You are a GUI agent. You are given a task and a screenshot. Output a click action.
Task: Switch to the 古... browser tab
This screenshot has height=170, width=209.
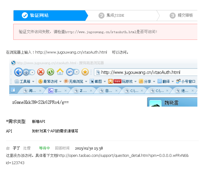click(55, 91)
